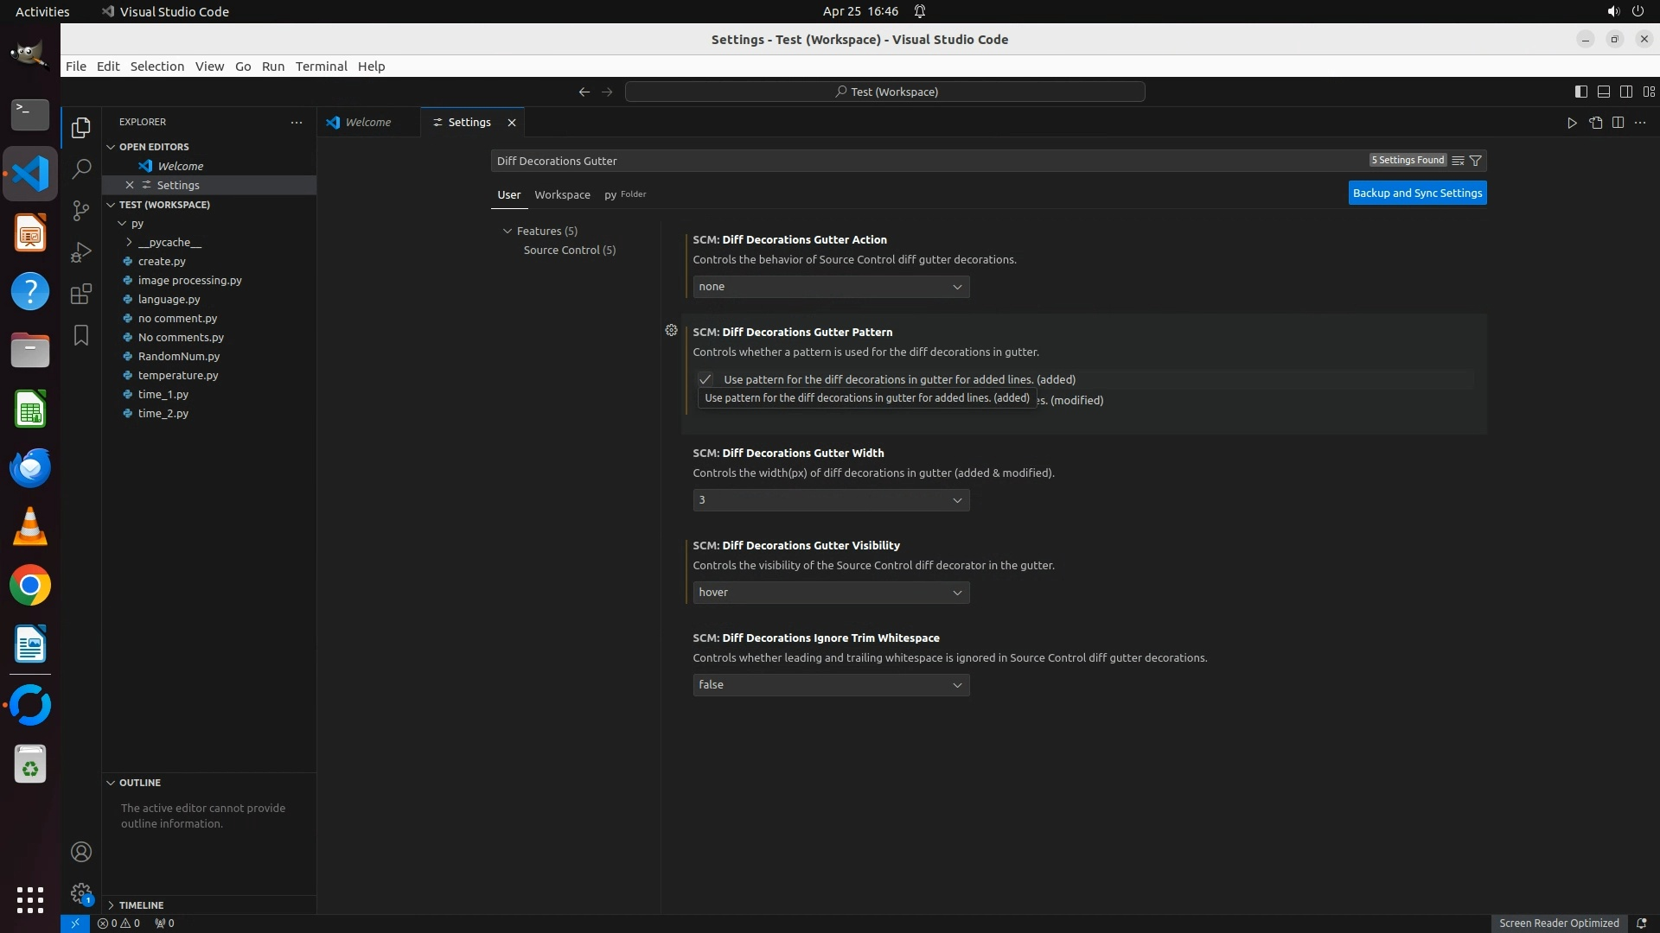The image size is (1660, 933).
Task: Switch to the Workspace settings tab
Action: (x=562, y=195)
